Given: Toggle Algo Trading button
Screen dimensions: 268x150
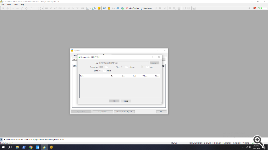Looking at the screenshot, I should tap(133, 8).
